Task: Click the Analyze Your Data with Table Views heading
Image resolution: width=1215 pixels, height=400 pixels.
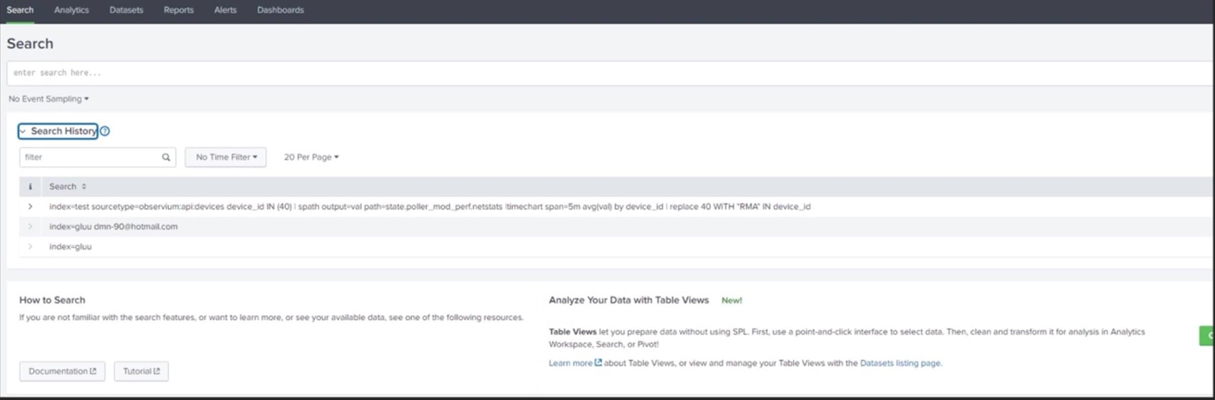Action: 629,300
